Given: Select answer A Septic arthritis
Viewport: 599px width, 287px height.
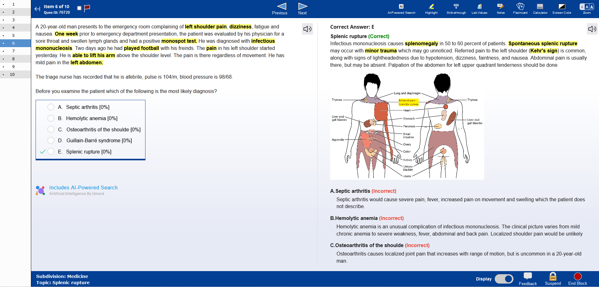Looking at the screenshot, I should [x=51, y=107].
